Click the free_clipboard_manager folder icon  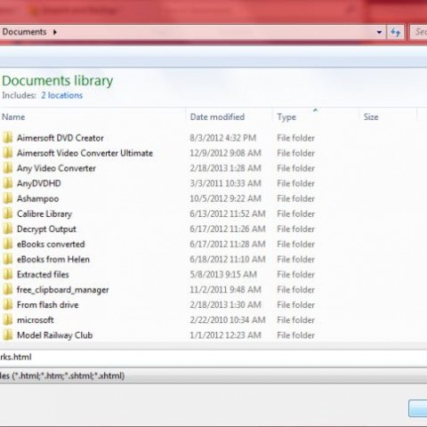click(x=8, y=289)
